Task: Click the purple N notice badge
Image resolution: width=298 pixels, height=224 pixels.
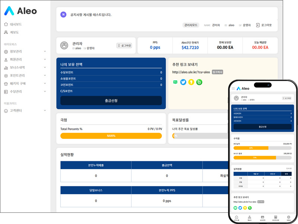Action: 63,15
